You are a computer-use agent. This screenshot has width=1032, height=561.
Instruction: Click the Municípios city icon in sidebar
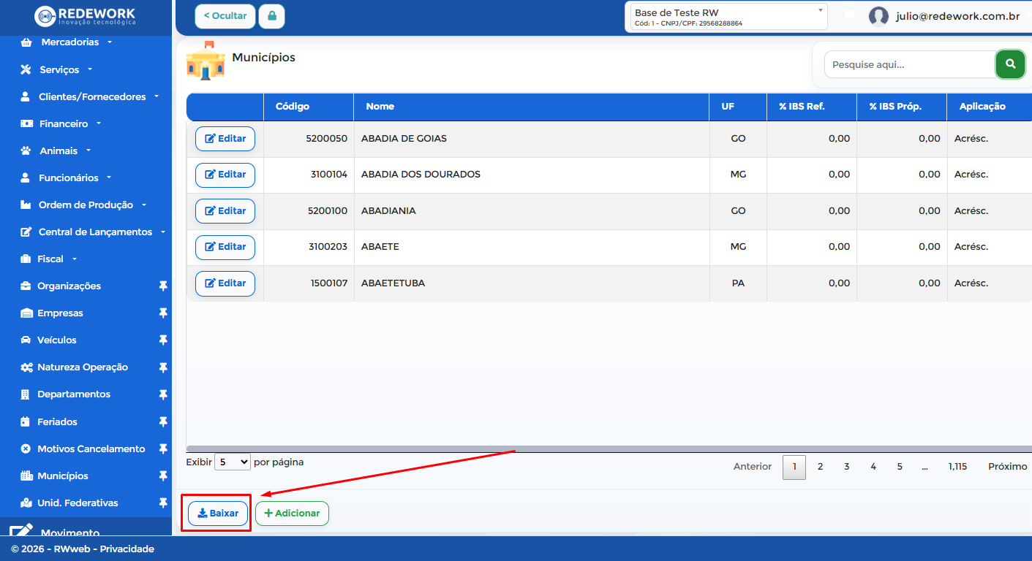pyautogui.click(x=26, y=476)
